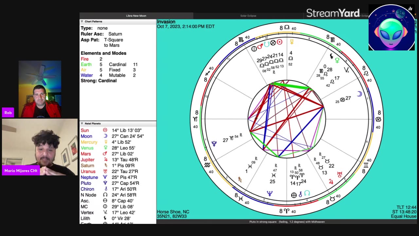Open the Solar Eclipse tab
Screen dimensions: 419x236
pyautogui.click(x=248, y=16)
